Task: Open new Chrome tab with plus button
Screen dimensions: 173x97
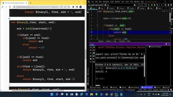Action: pos(31,3)
